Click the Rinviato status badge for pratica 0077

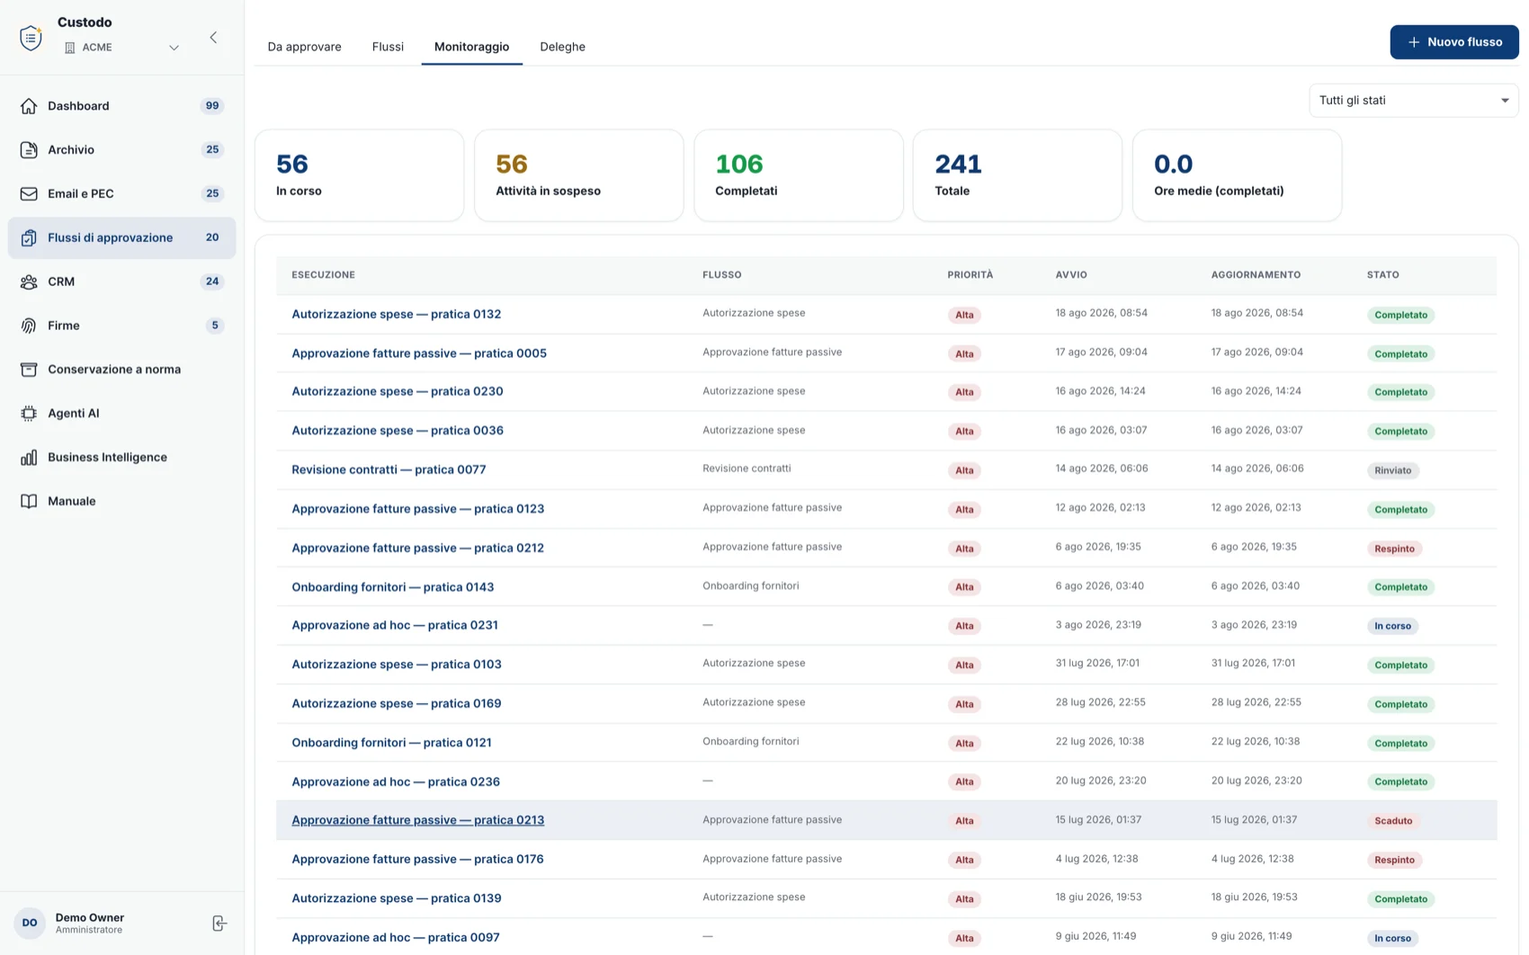pyautogui.click(x=1392, y=470)
